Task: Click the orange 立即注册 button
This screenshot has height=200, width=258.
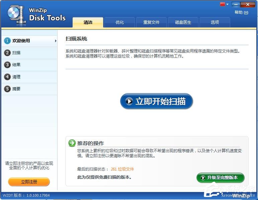Action: point(29,182)
